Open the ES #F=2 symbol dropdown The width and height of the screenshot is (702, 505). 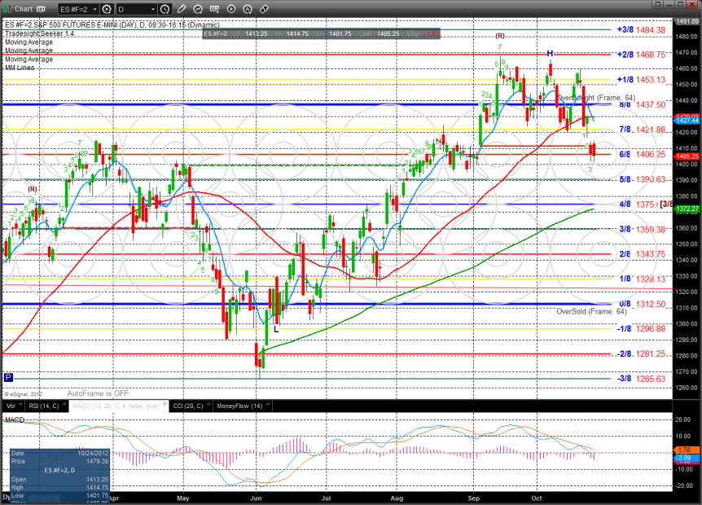pyautogui.click(x=77, y=9)
